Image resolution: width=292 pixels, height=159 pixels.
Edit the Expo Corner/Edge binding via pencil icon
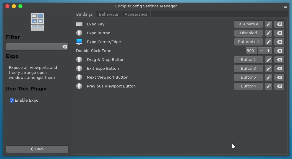click(x=268, y=42)
